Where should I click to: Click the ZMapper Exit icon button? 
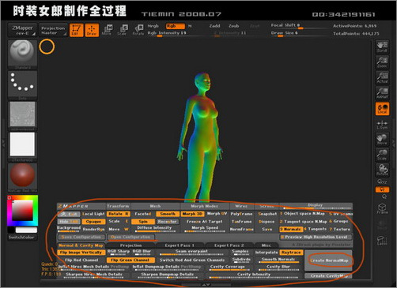point(69,214)
